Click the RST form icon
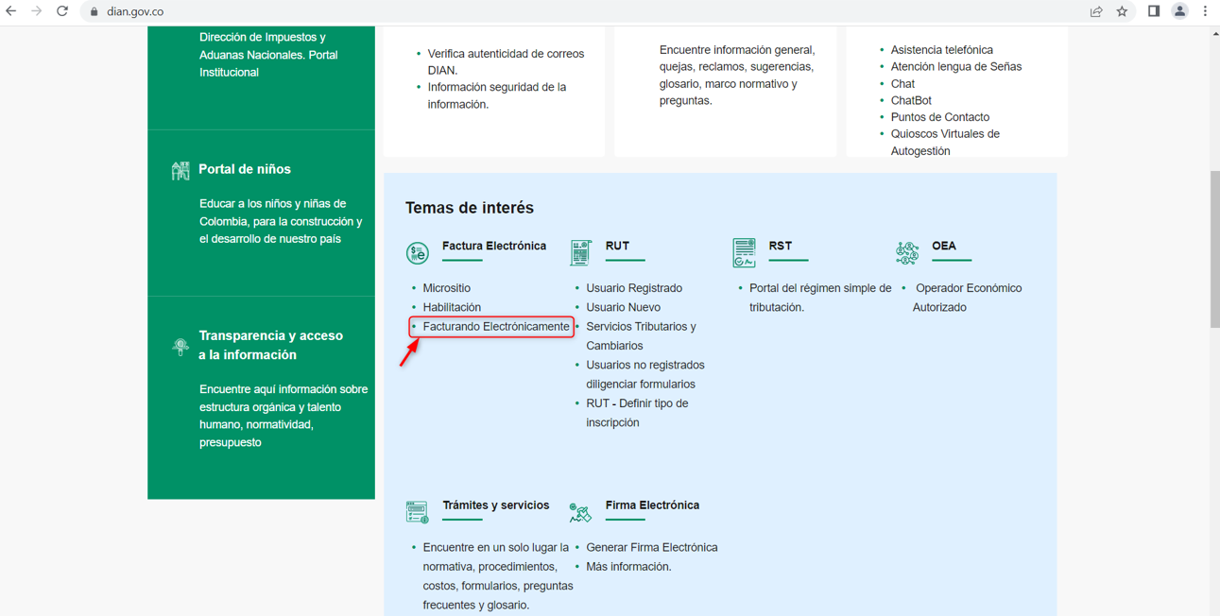1220x616 pixels. tap(744, 253)
